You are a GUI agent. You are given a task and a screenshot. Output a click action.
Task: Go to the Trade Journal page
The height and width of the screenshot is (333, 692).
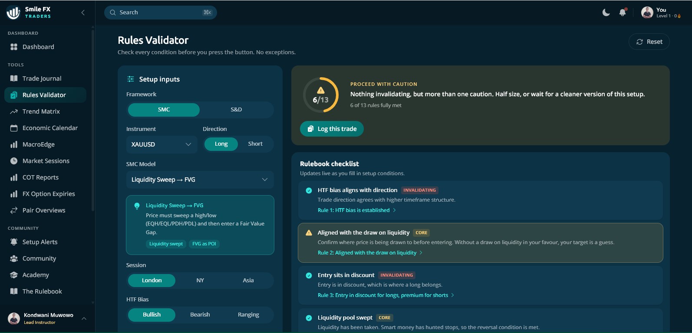point(46,78)
